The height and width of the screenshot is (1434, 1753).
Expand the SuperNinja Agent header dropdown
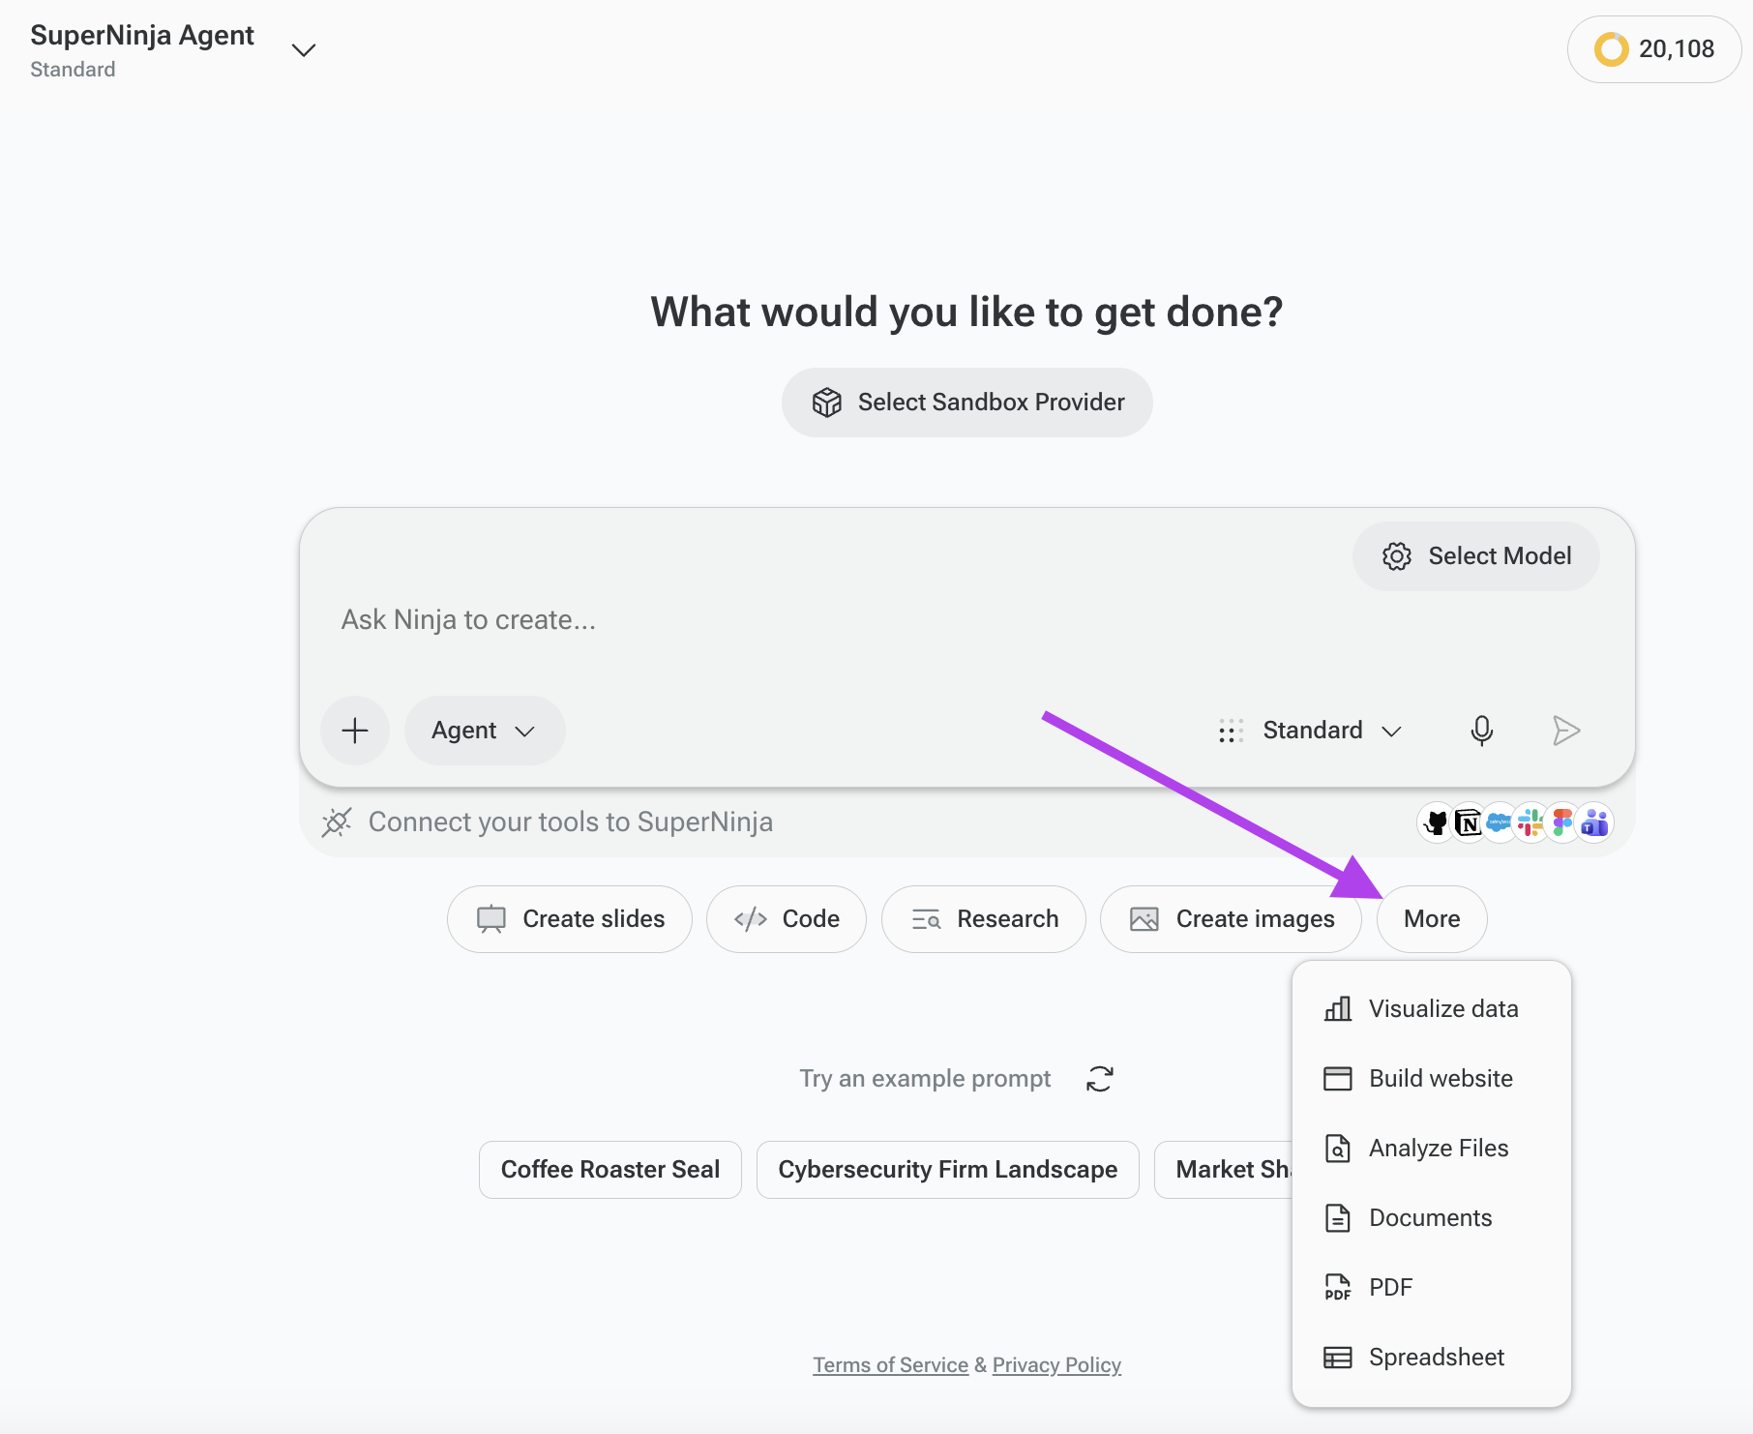pos(304,50)
